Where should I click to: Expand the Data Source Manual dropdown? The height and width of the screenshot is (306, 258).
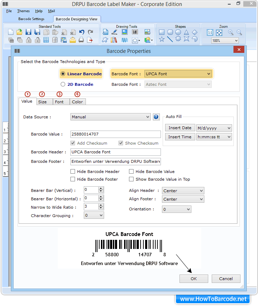click(x=110, y=117)
